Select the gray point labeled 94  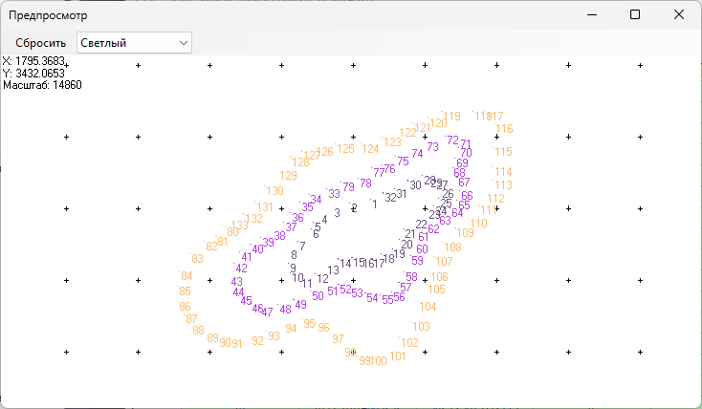[x=291, y=329]
